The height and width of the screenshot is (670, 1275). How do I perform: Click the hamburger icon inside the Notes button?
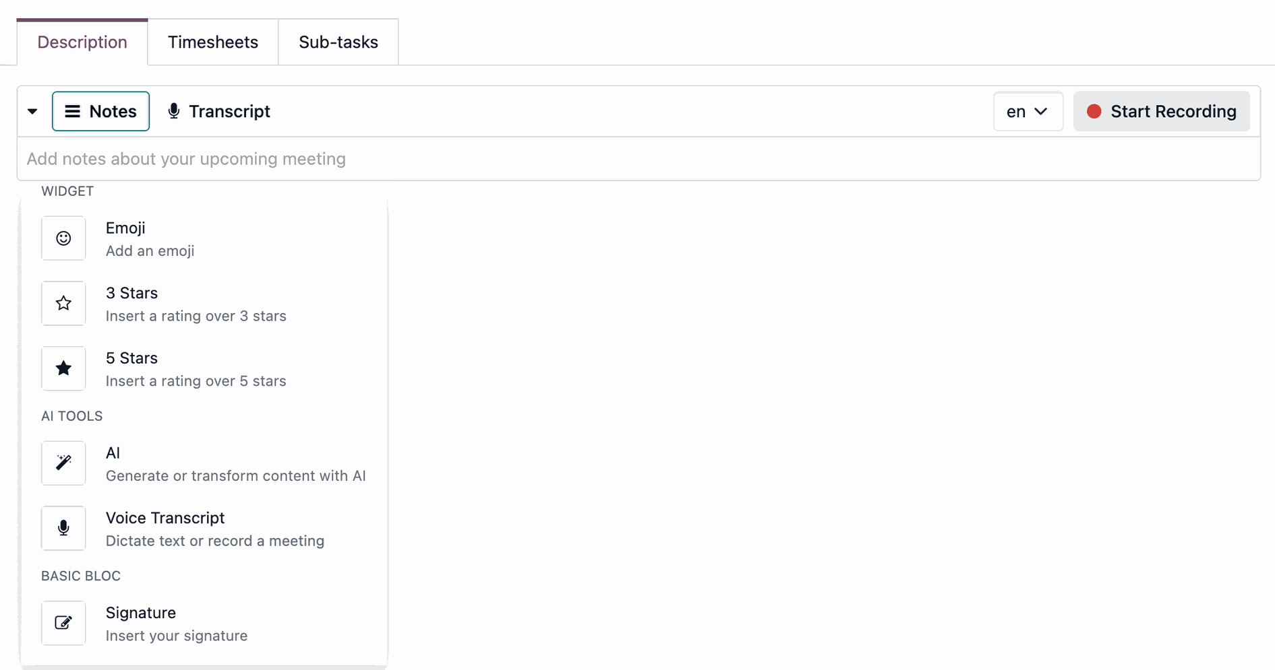(x=73, y=111)
